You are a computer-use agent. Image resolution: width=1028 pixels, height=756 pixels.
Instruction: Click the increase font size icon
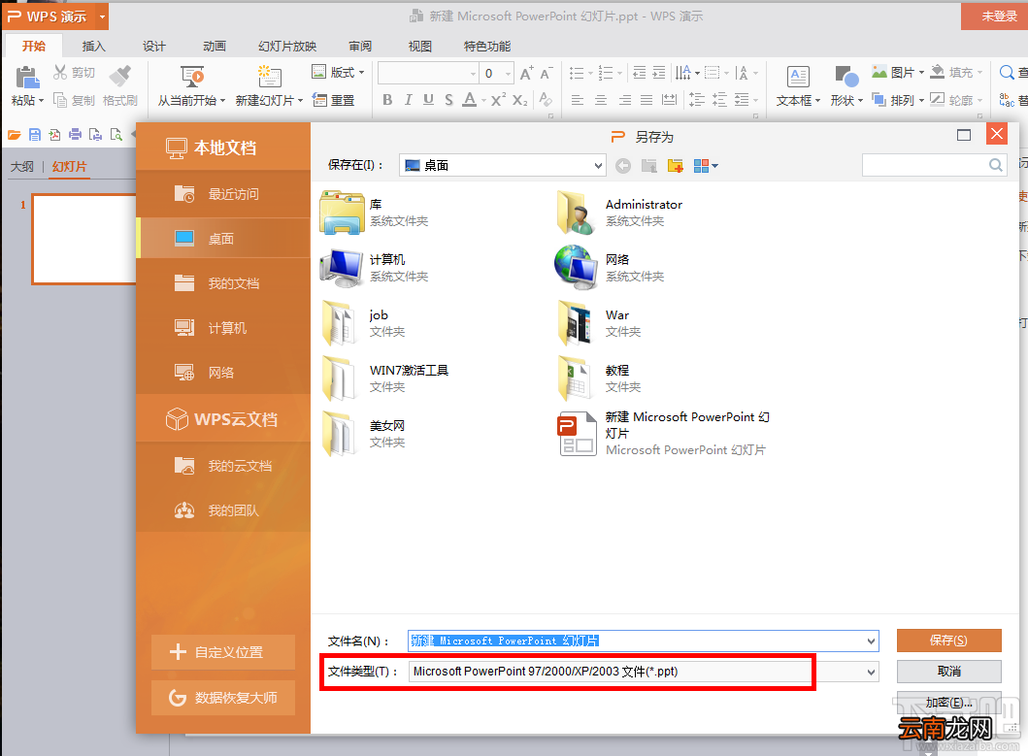(x=526, y=73)
